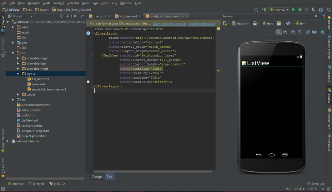332x192 pixels.
Task: Expand the External Libraries node
Action: (x=8, y=141)
